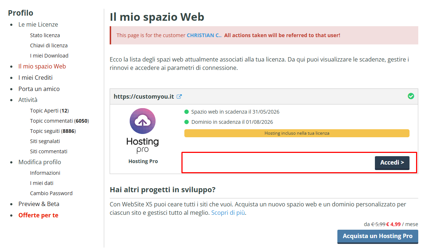The width and height of the screenshot is (427, 249).
Task: Click the Hosting Pro cloud logo
Action: 142,122
